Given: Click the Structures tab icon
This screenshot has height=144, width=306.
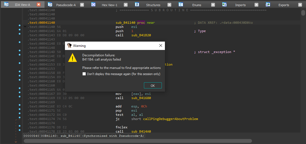Looking at the screenshot, I should pyautogui.click(x=137, y=5).
